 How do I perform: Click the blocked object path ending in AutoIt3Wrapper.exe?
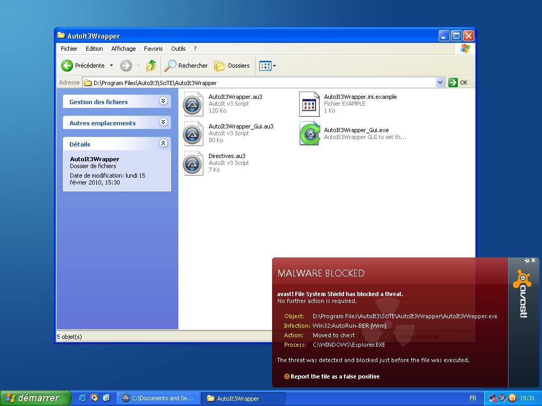[405, 316]
